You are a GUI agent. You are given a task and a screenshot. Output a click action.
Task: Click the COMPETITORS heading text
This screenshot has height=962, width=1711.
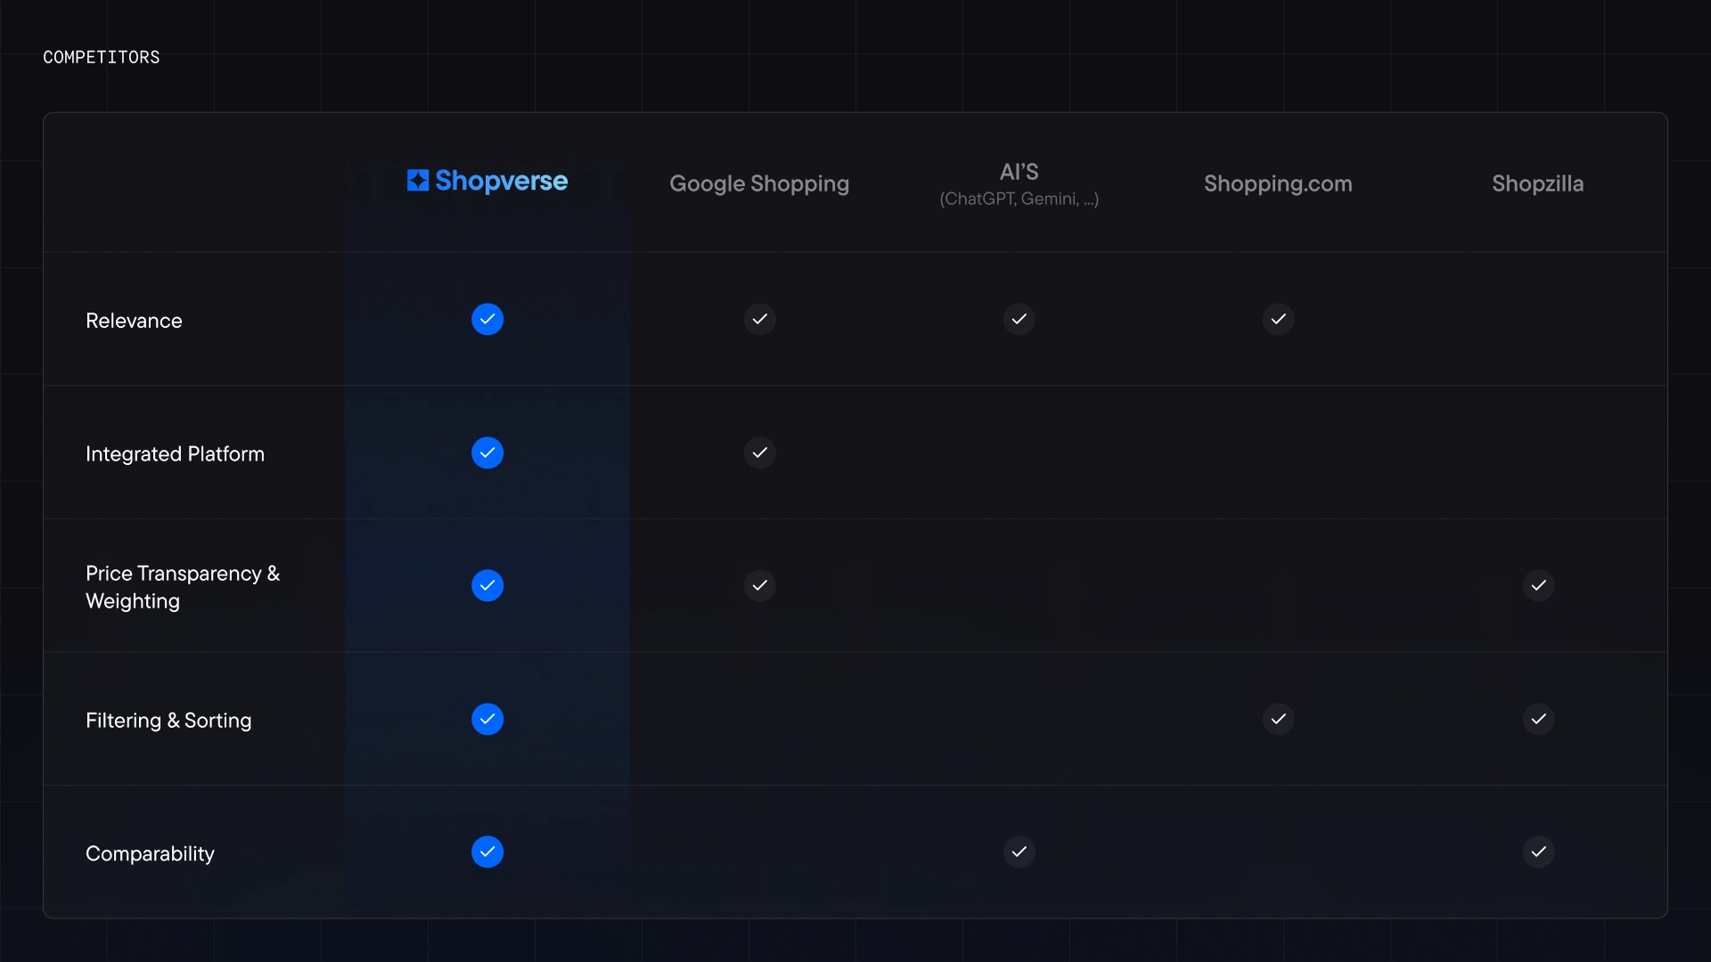(102, 57)
